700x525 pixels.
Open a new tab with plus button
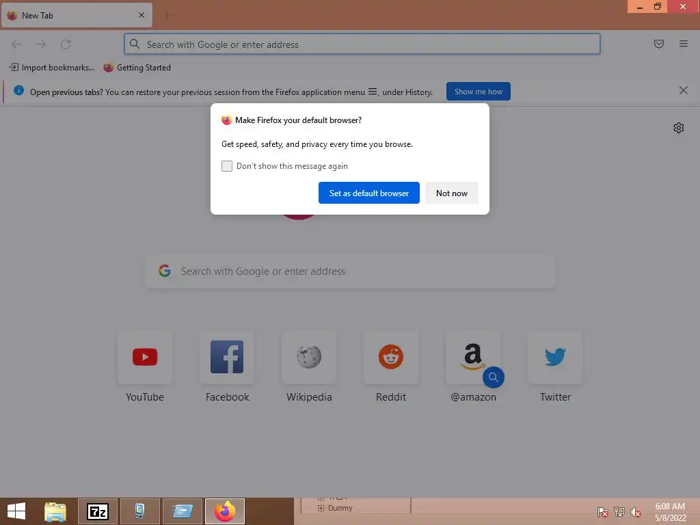pyautogui.click(x=167, y=15)
